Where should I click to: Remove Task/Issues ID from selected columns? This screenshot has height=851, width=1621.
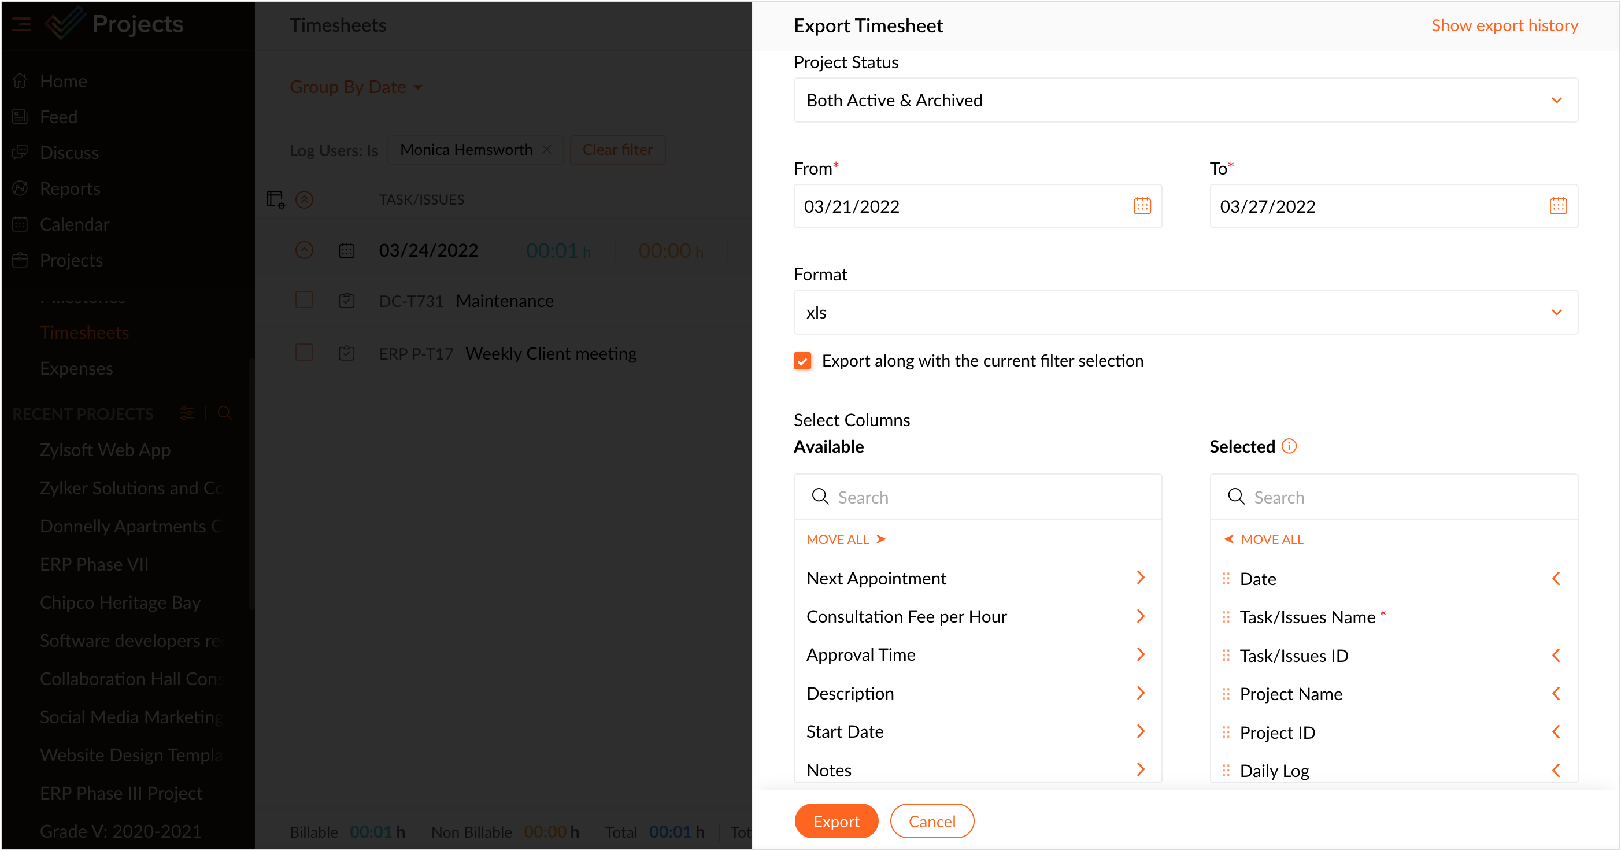1556,655
